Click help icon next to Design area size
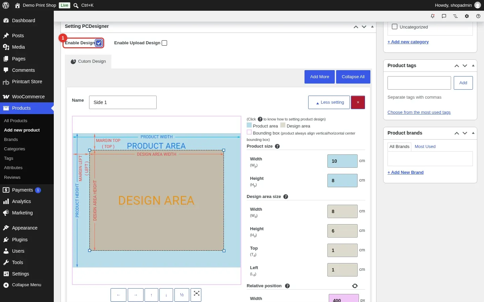The width and height of the screenshot is (484, 302). coord(286,197)
